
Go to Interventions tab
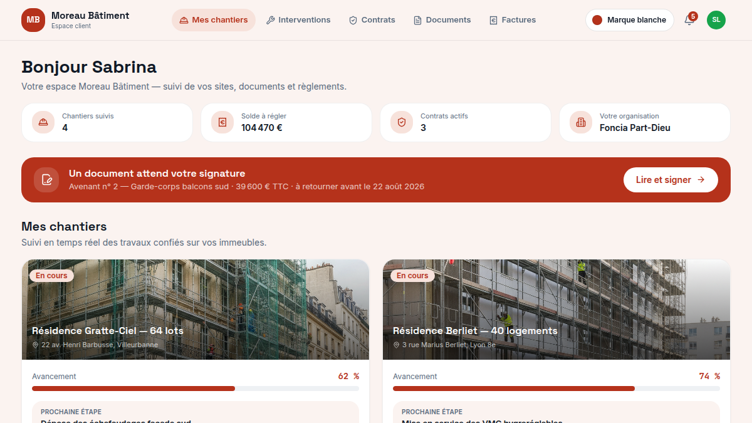pyautogui.click(x=298, y=20)
